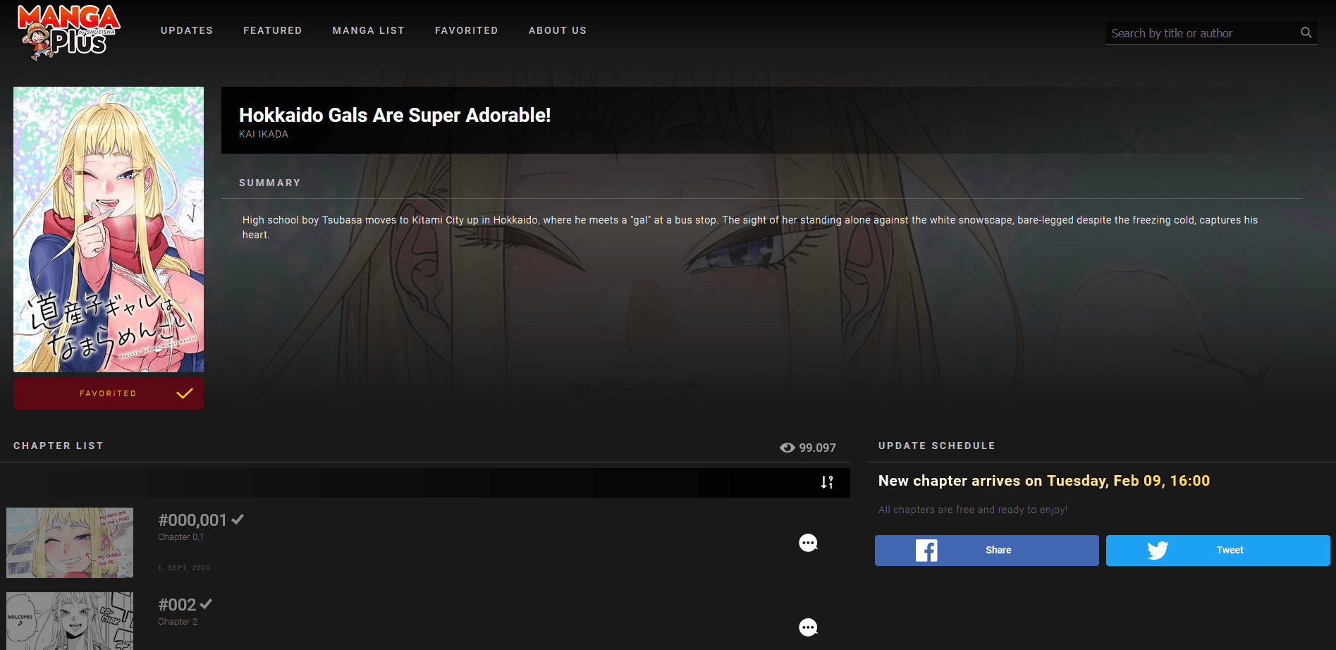Open the Featured menu item
Screen dimensions: 1336x650
[x=273, y=30]
